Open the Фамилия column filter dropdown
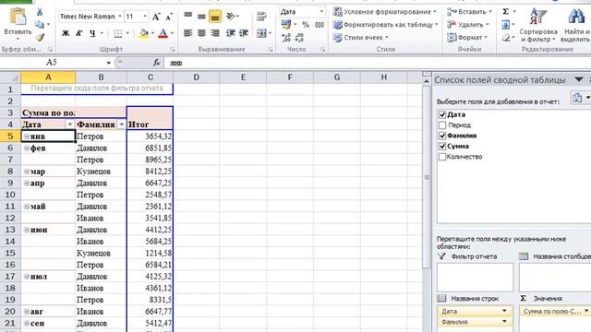591x332 pixels. click(x=122, y=125)
